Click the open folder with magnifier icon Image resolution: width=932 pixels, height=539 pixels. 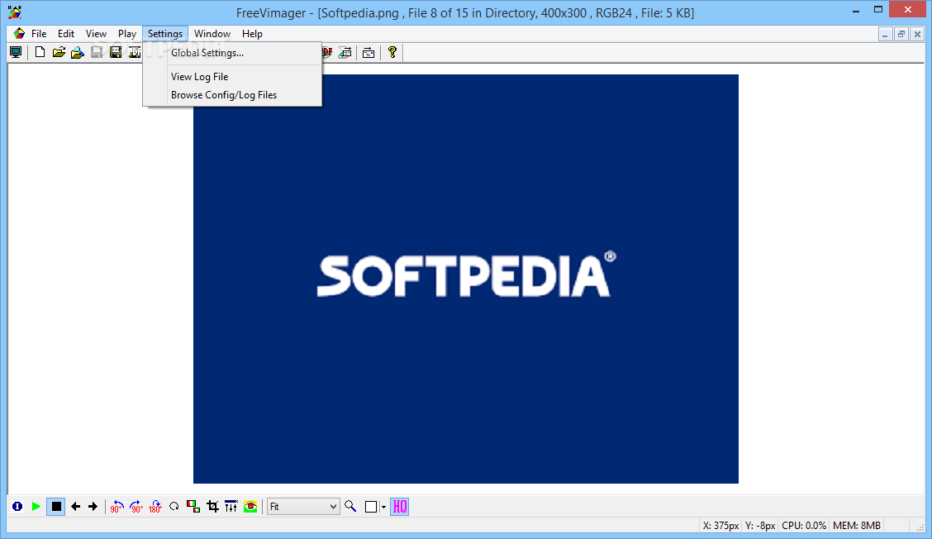pyautogui.click(x=78, y=52)
